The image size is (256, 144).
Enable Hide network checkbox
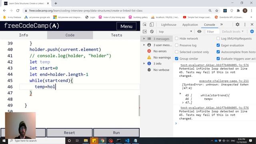(176, 38)
